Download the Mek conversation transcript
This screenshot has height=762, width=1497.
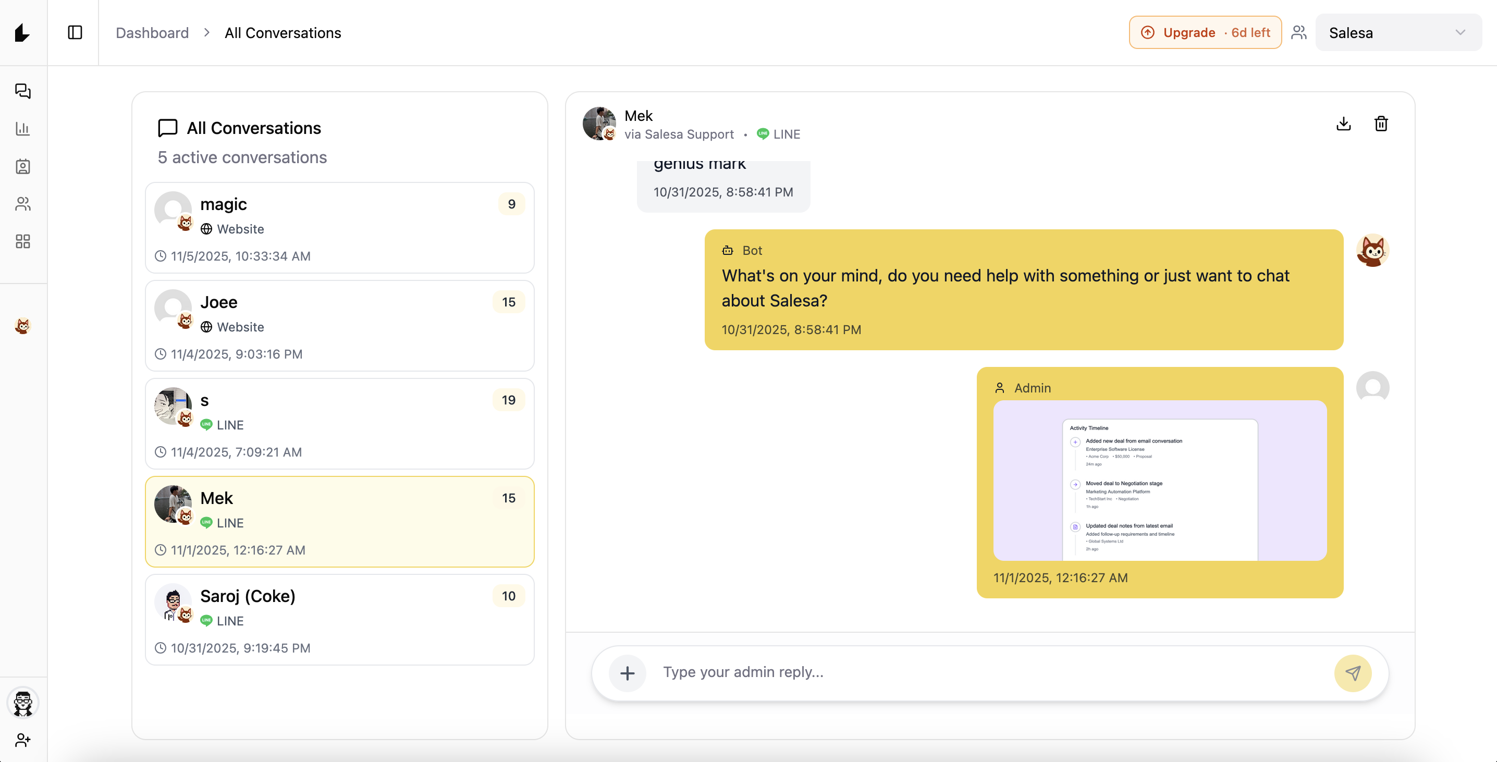click(x=1343, y=123)
